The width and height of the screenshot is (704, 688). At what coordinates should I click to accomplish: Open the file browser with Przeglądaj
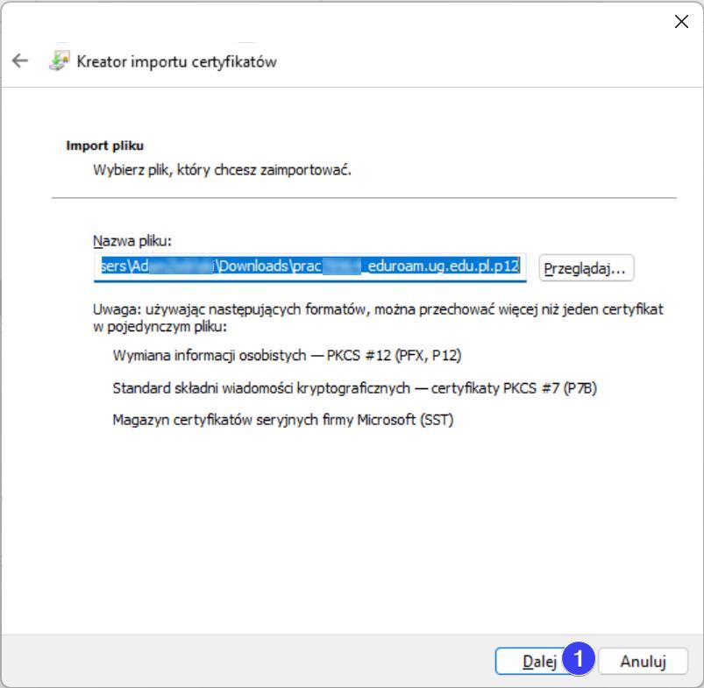tap(586, 268)
